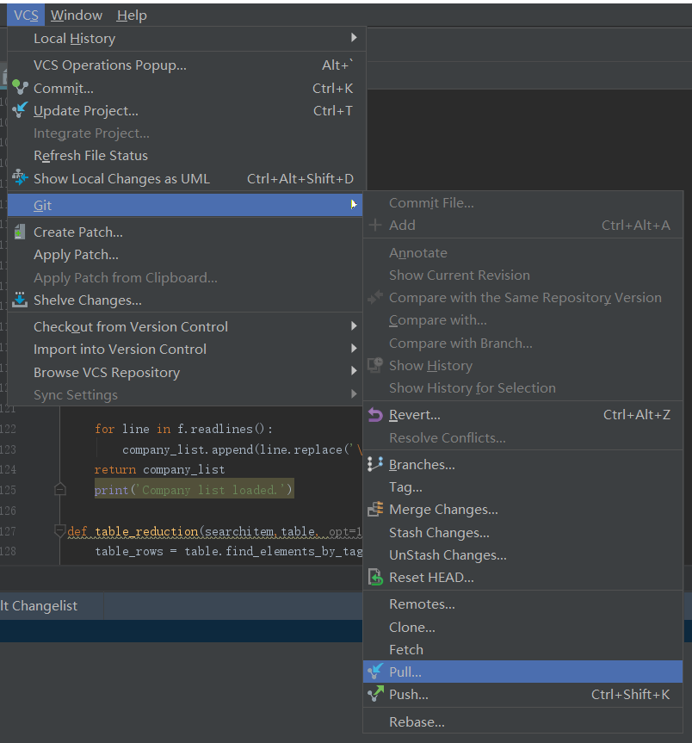This screenshot has height=743, width=692.
Task: Click the Revert arrow icon
Action: pos(375,415)
